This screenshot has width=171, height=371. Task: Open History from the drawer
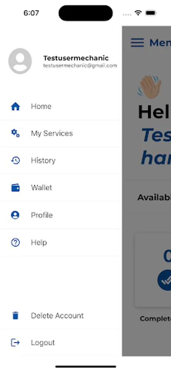(x=61, y=161)
